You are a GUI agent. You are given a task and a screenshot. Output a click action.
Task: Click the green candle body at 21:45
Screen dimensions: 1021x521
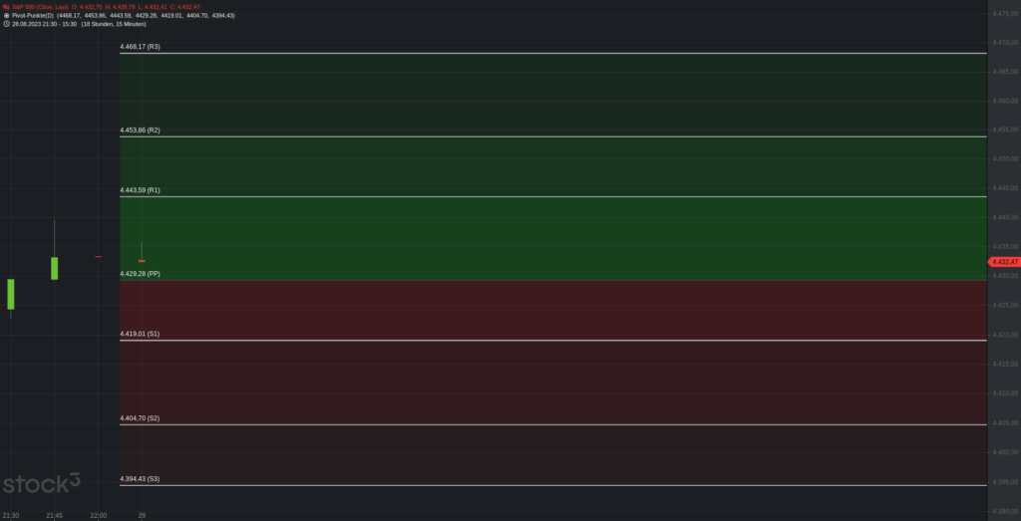(54, 268)
